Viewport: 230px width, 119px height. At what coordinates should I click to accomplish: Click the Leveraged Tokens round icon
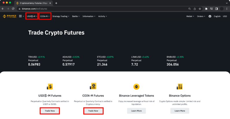click(136, 87)
